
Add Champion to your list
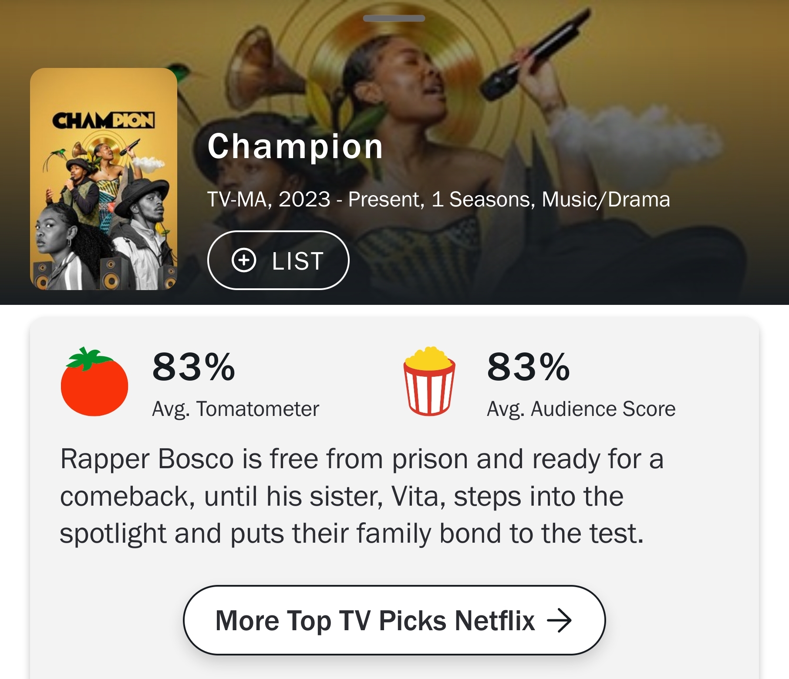(x=278, y=260)
